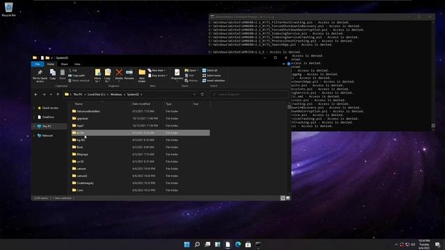The image size is (445, 250).
Task: Open the Windows Start menu
Action: click(x=187, y=244)
